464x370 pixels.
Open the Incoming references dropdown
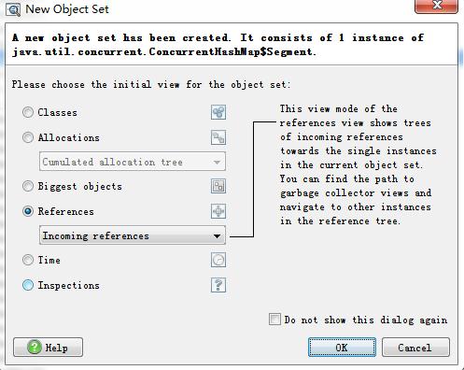(x=133, y=235)
